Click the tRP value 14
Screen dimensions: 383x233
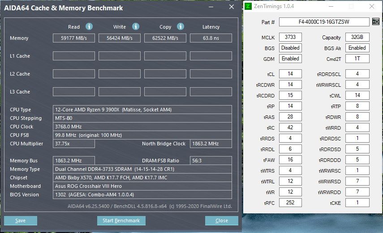tap(290, 106)
